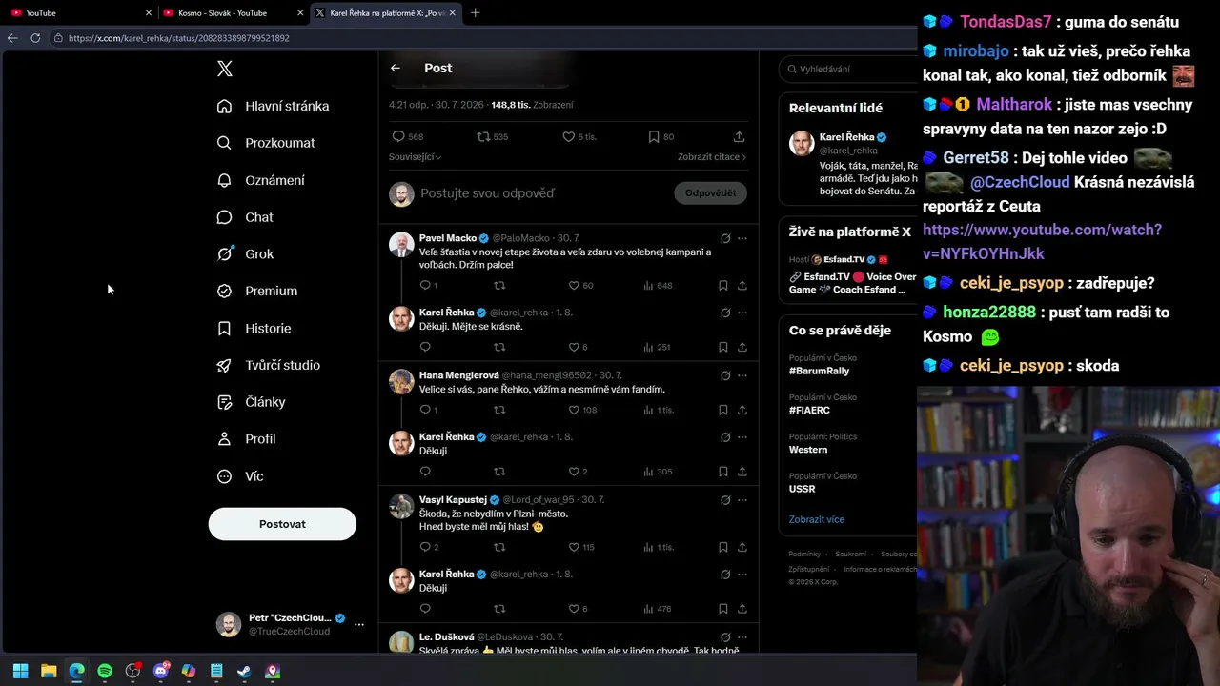Image resolution: width=1220 pixels, height=686 pixels.
Task: Open the Windows Start menu
Action: click(20, 671)
